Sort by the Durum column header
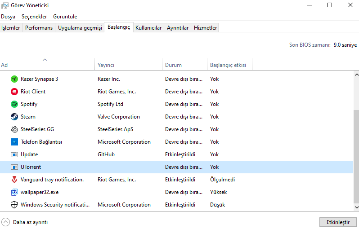Screen dimensions: 359x229 (174, 65)
